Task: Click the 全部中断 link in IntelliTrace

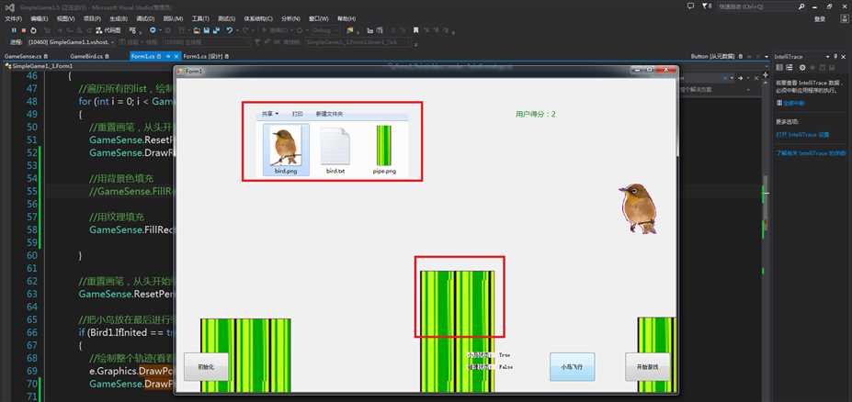Action: tap(793, 103)
